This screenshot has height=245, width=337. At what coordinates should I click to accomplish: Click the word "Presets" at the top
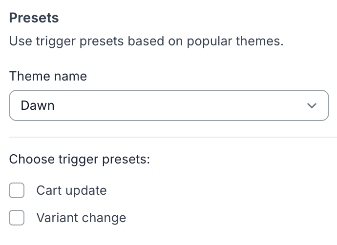34,19
